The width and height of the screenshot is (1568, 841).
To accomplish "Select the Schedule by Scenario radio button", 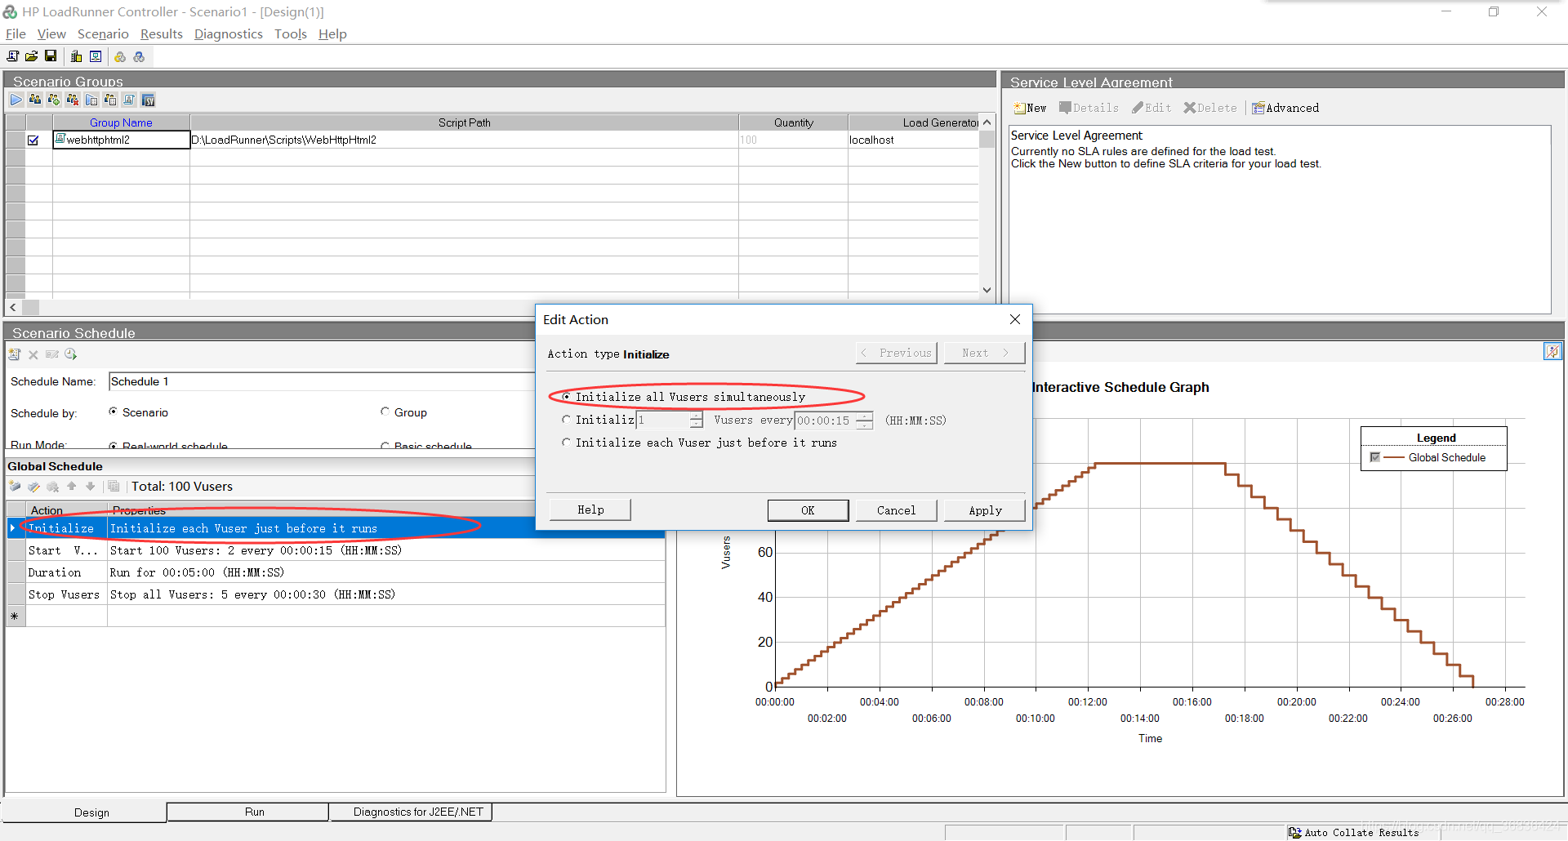I will (113, 412).
